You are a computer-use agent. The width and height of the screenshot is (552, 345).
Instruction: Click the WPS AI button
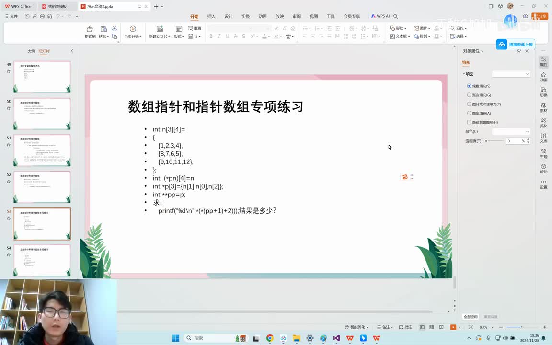tap(380, 16)
